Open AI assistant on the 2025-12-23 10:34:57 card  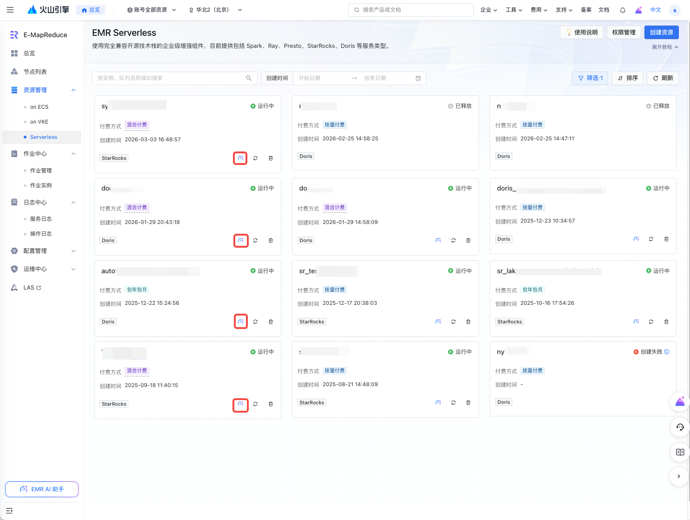(x=636, y=239)
